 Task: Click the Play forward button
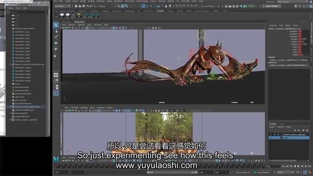point(298,166)
